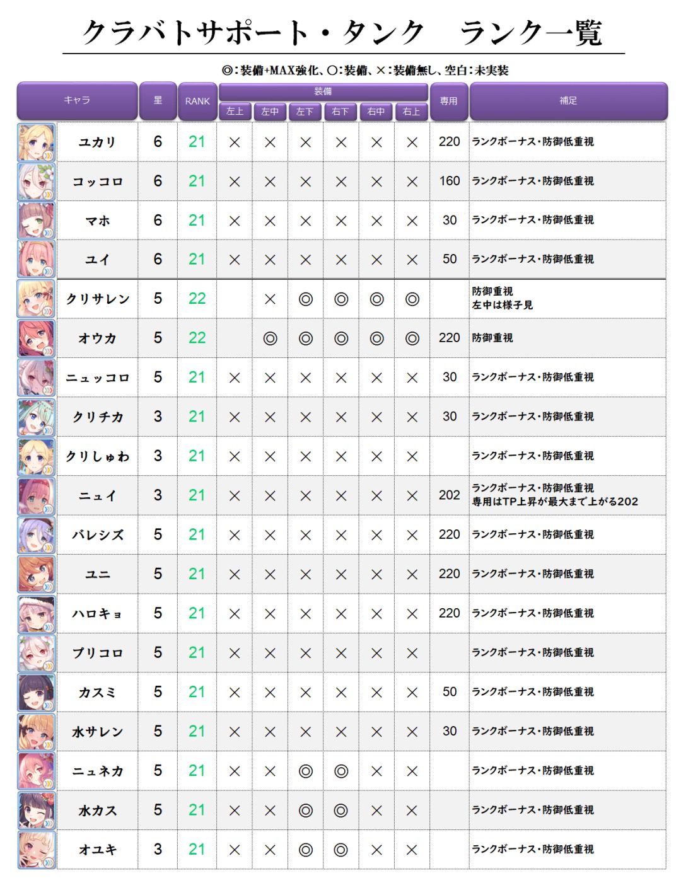
Task: Click the ユカリ character portrait icon
Action: point(37,142)
